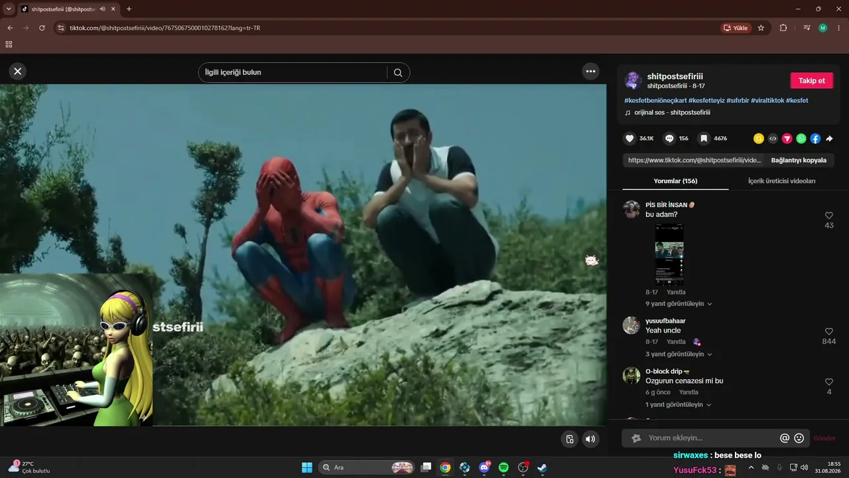Show hidden system tray icons chevron
The width and height of the screenshot is (849, 478).
751,467
